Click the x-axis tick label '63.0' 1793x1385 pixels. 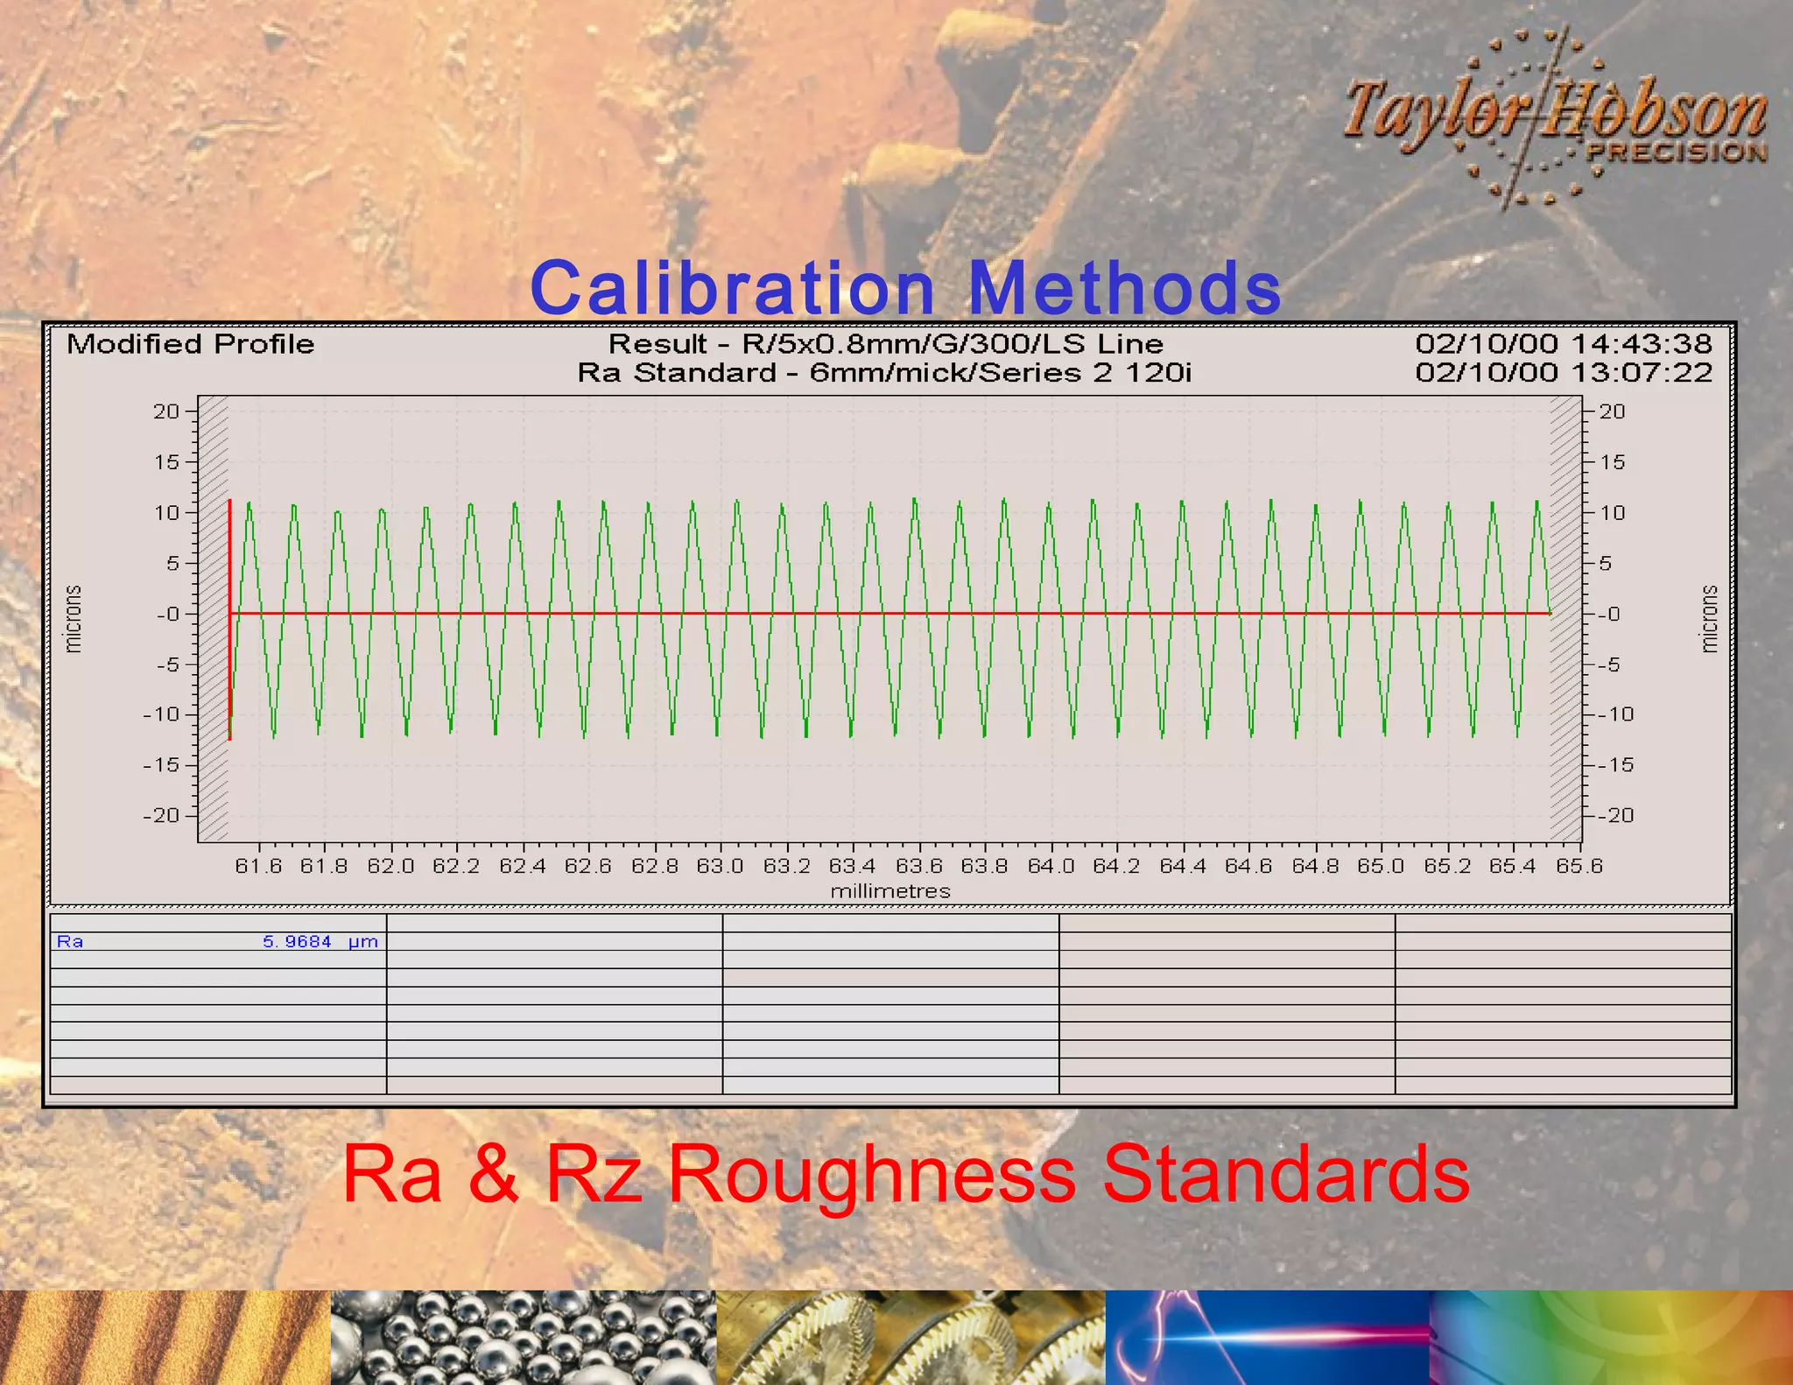[x=721, y=866]
